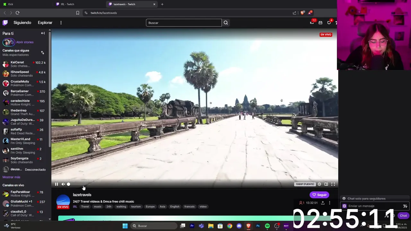Collapse the Para ti sidebar
The image size is (411, 231).
pos(43,33)
